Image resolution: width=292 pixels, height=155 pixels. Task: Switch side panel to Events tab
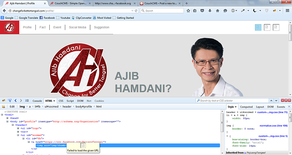(x=281, y=107)
